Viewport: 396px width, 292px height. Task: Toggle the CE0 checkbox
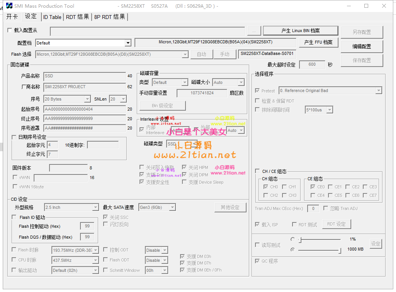point(313,187)
